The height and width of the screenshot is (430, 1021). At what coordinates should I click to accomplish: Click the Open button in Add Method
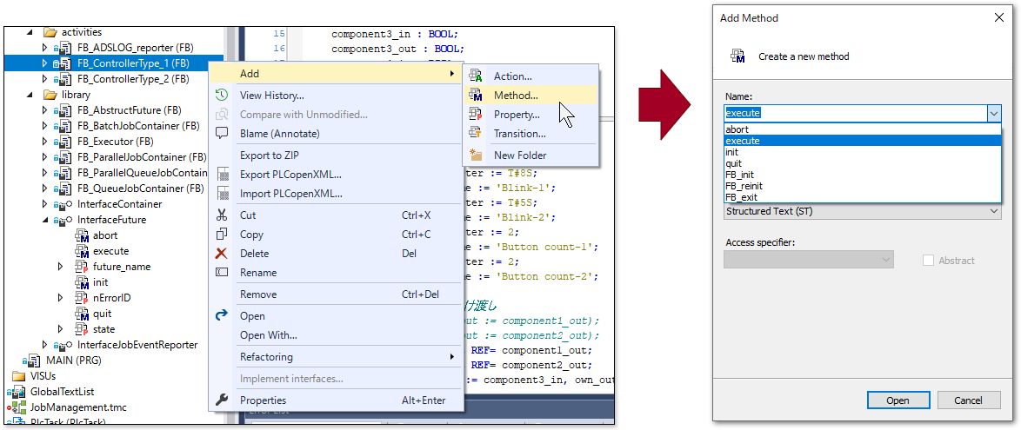coord(898,400)
